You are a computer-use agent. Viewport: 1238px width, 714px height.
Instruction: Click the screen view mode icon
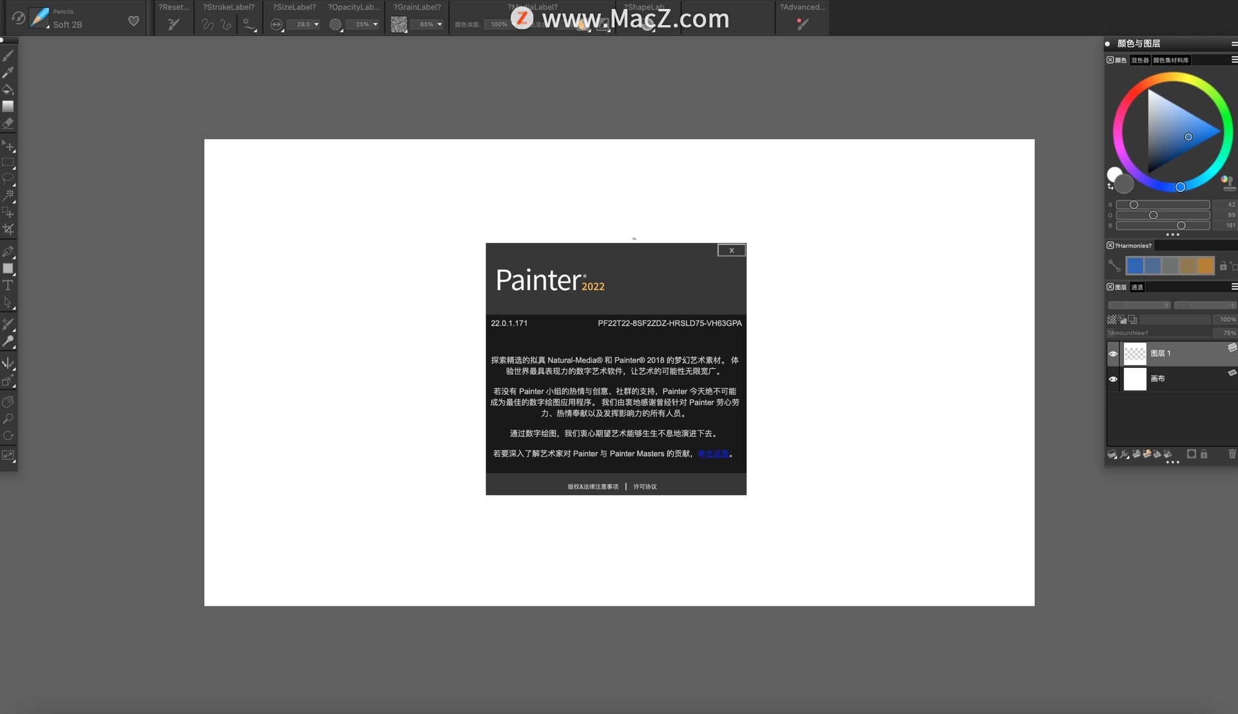(x=8, y=455)
